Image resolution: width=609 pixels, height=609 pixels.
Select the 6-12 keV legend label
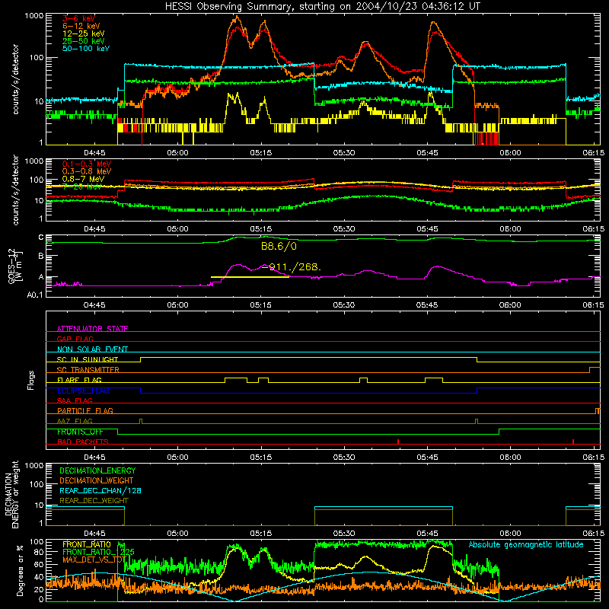coord(81,26)
